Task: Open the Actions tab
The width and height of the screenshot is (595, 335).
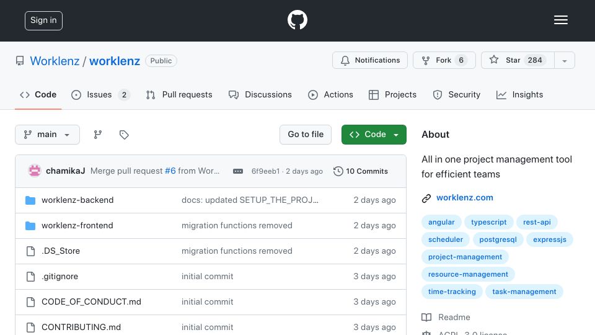Action: point(330,94)
